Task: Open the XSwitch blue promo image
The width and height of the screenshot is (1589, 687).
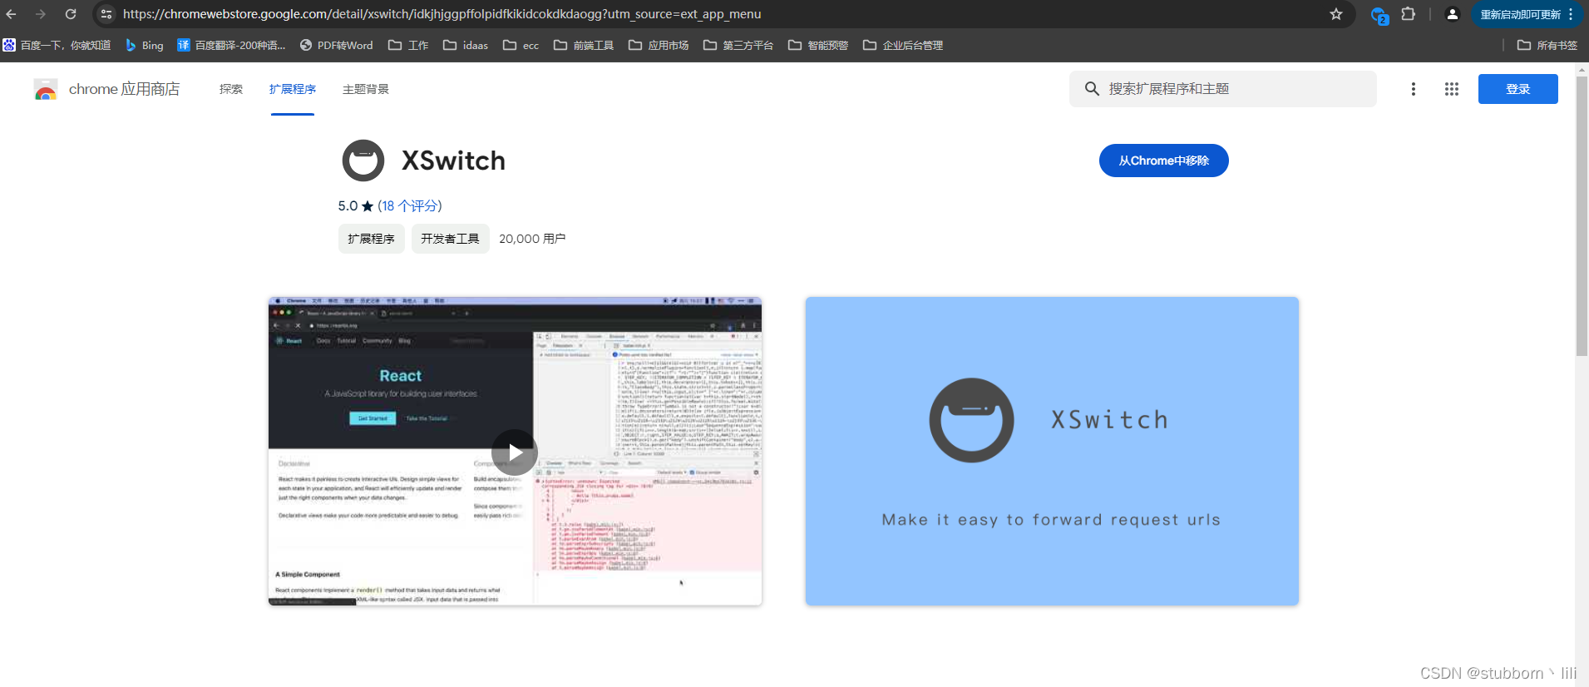Action: point(1052,451)
